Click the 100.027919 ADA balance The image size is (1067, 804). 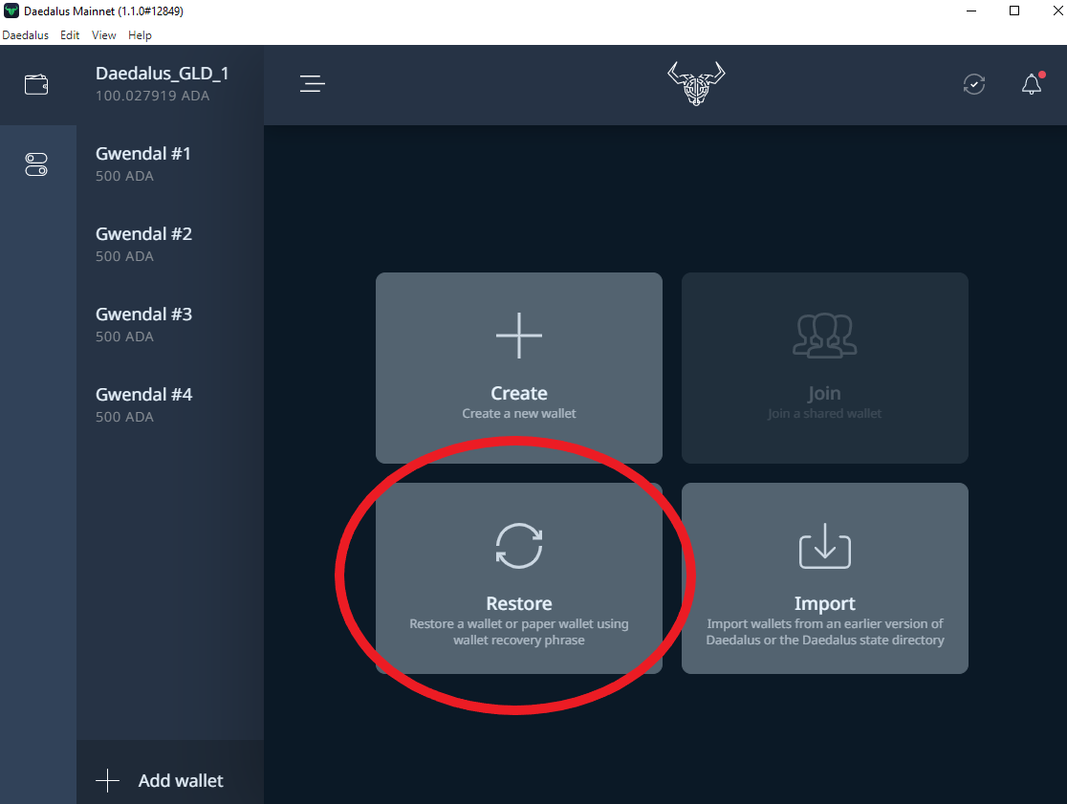(152, 96)
